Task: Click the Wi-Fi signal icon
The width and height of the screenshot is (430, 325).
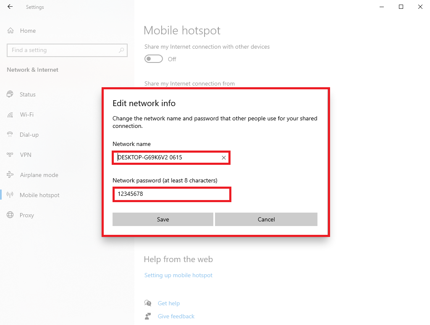Action: 10,114
